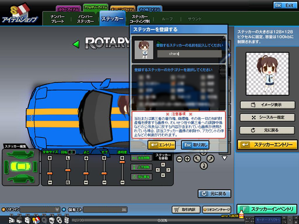
Task: Open the バンパーステッカー sub-tab
Action: [x=85, y=19]
